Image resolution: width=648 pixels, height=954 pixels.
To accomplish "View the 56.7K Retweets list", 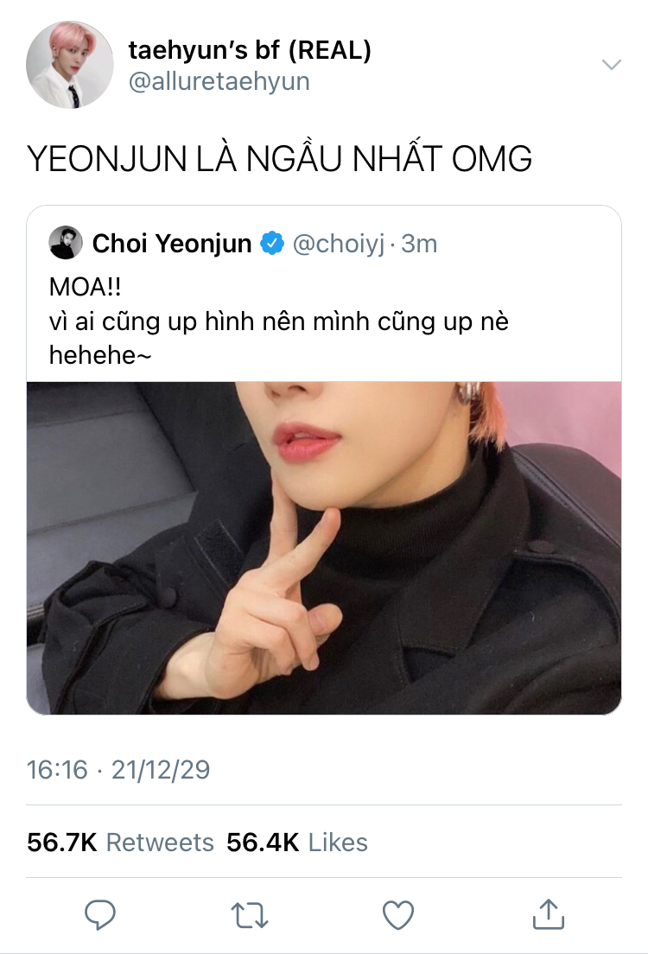I will [120, 843].
